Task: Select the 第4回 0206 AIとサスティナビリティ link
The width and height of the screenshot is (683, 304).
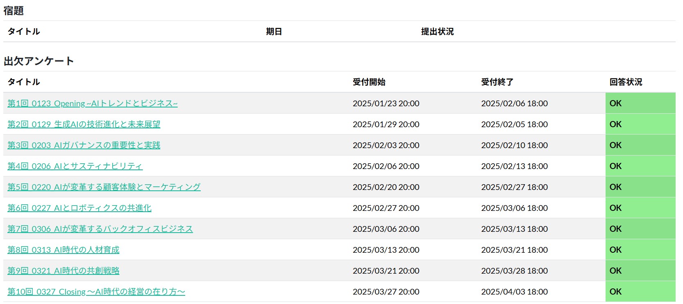Action: 75,166
